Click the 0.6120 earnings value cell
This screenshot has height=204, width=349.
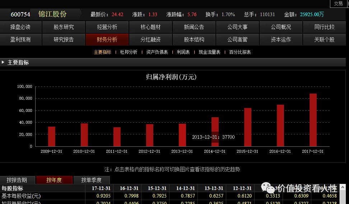[245, 196]
